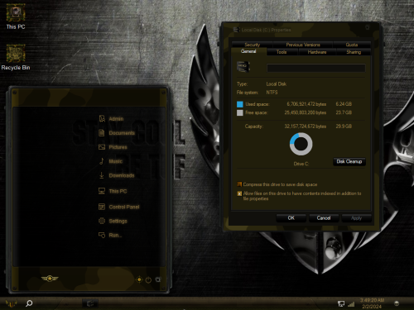Image resolution: width=414 pixels, height=310 pixels.
Task: Click the Apply button
Action: point(356,218)
